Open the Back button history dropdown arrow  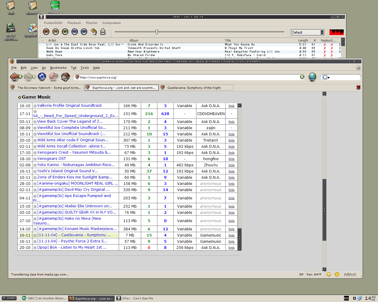click(20, 77)
